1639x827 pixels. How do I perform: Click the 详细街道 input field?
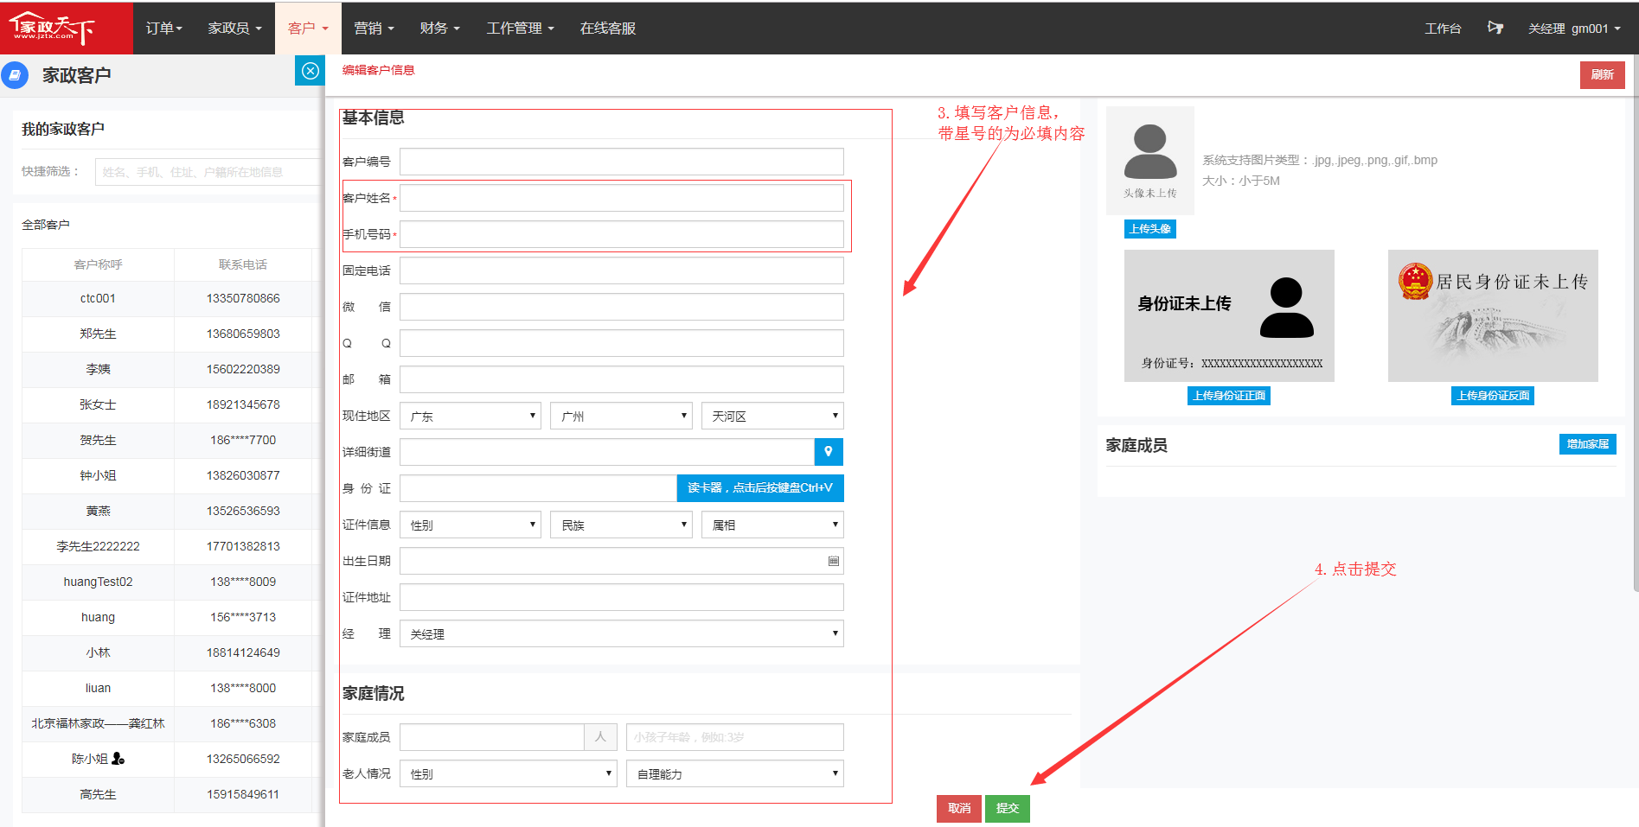coord(607,452)
